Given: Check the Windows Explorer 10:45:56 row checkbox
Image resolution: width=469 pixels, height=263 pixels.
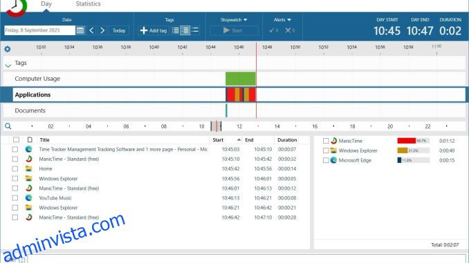Looking at the screenshot, I should coord(15,179).
